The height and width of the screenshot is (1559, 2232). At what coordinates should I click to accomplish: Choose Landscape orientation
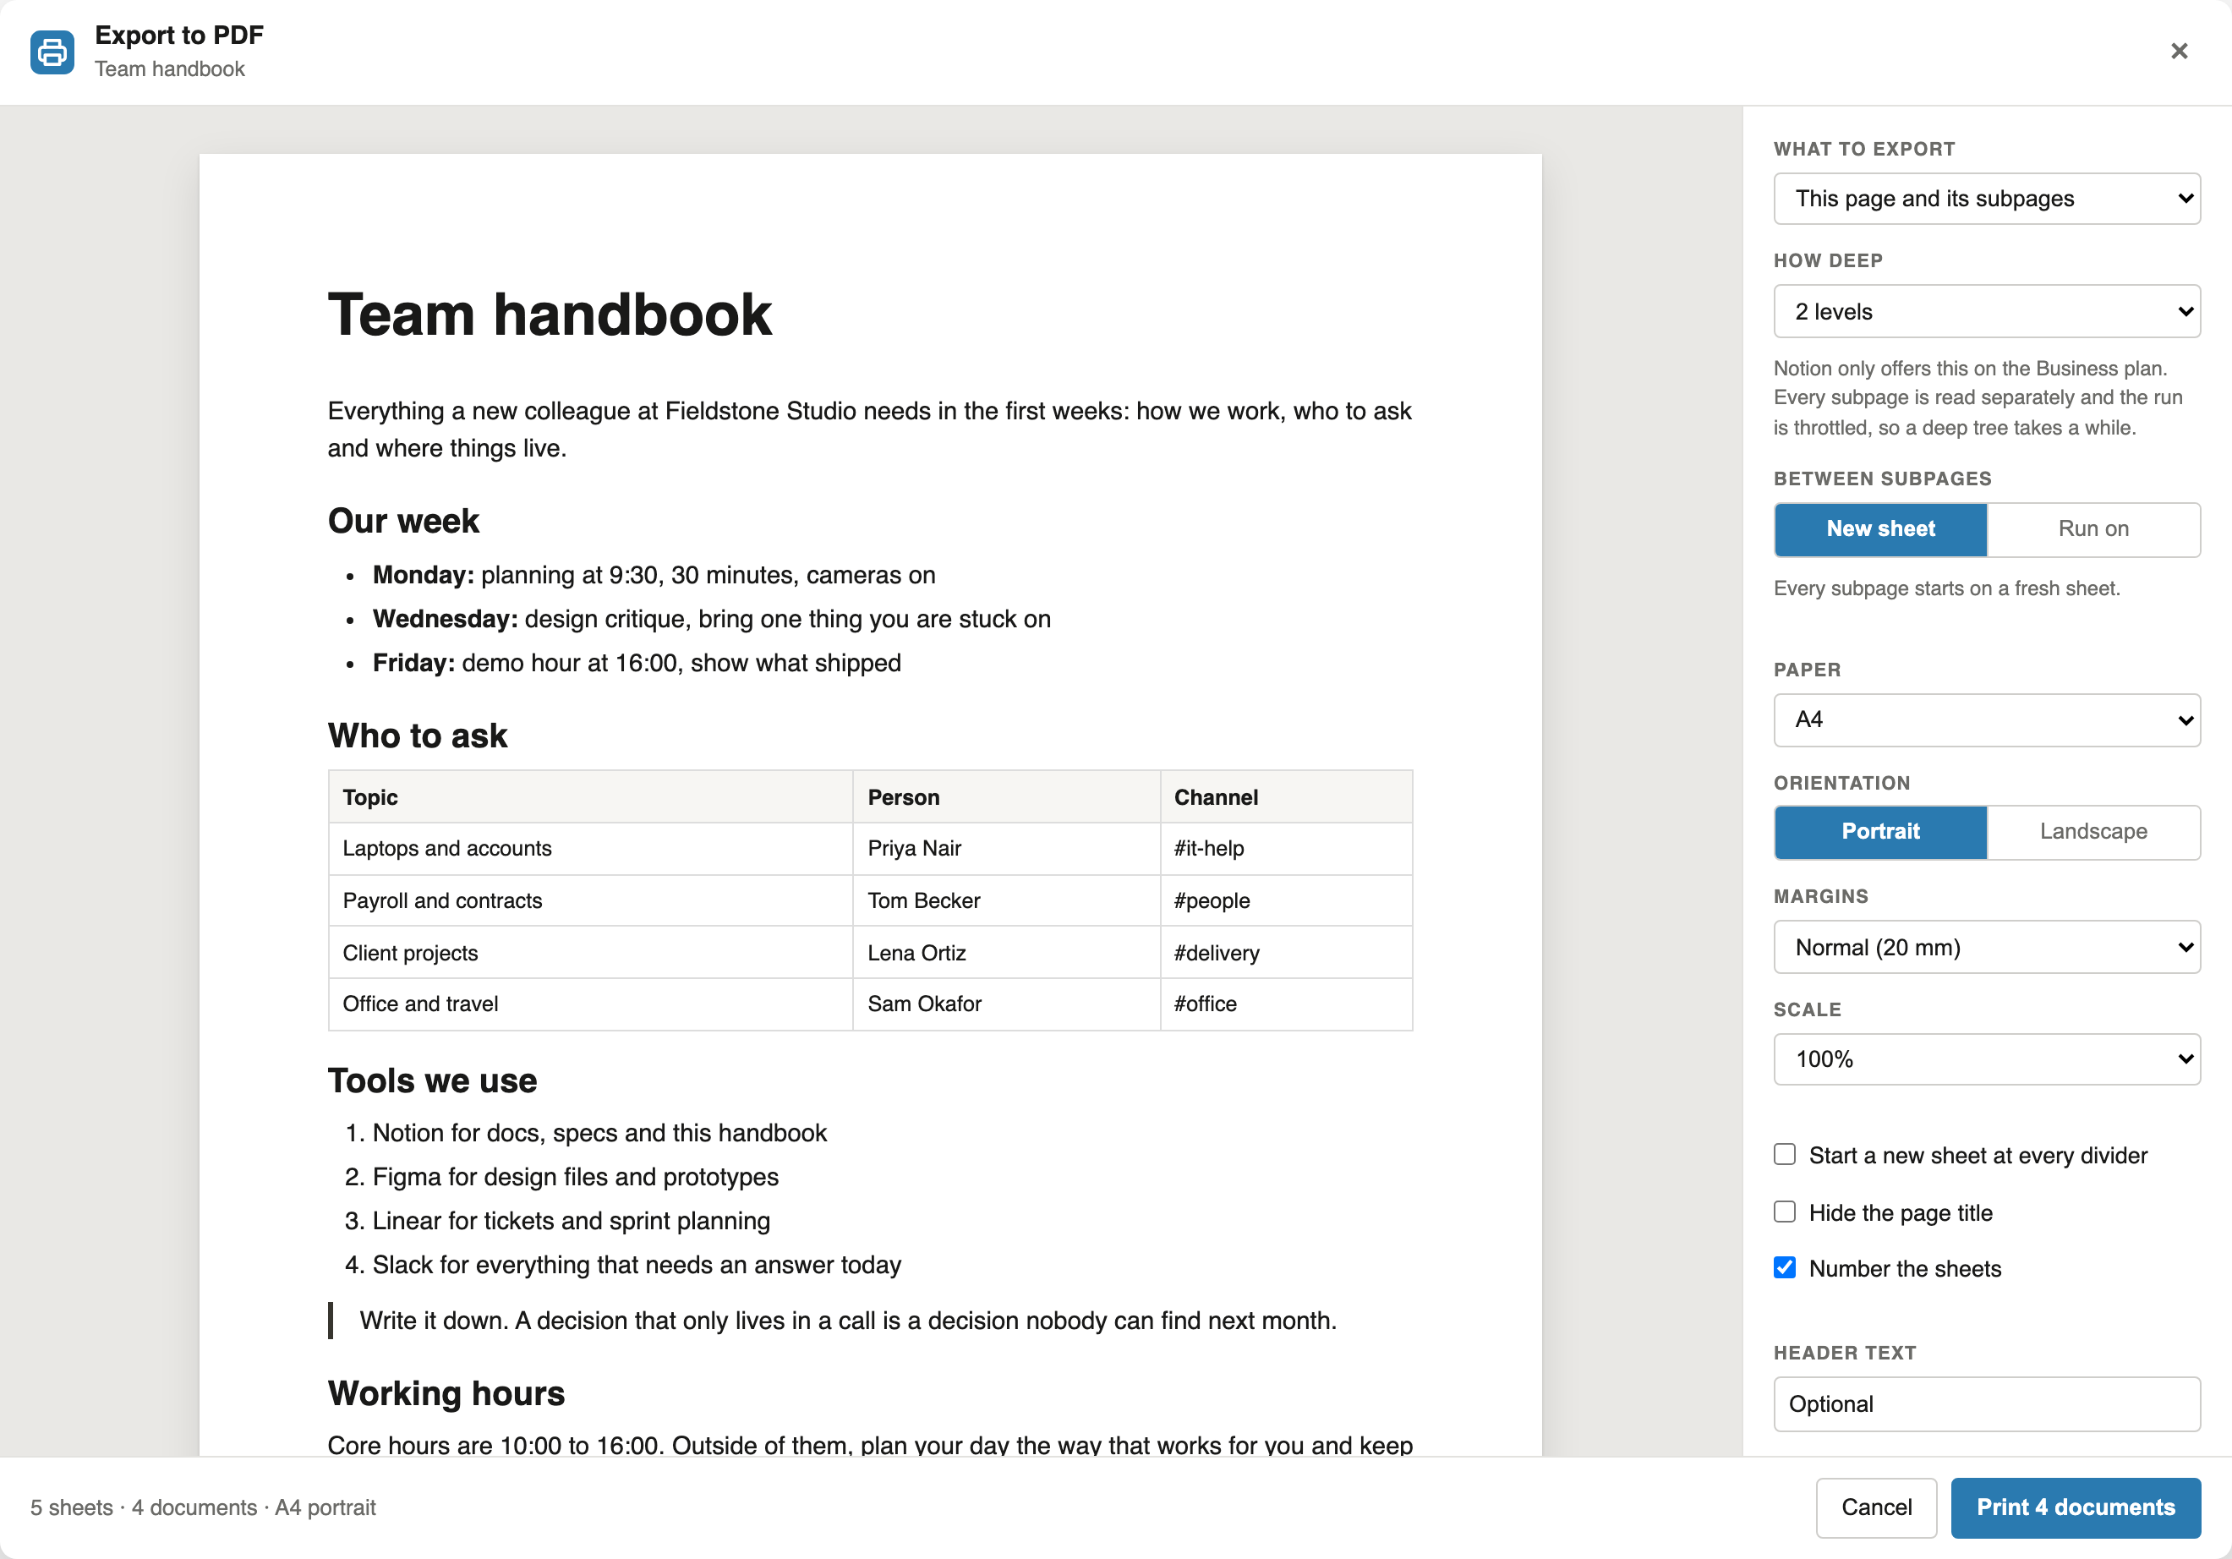(2093, 831)
